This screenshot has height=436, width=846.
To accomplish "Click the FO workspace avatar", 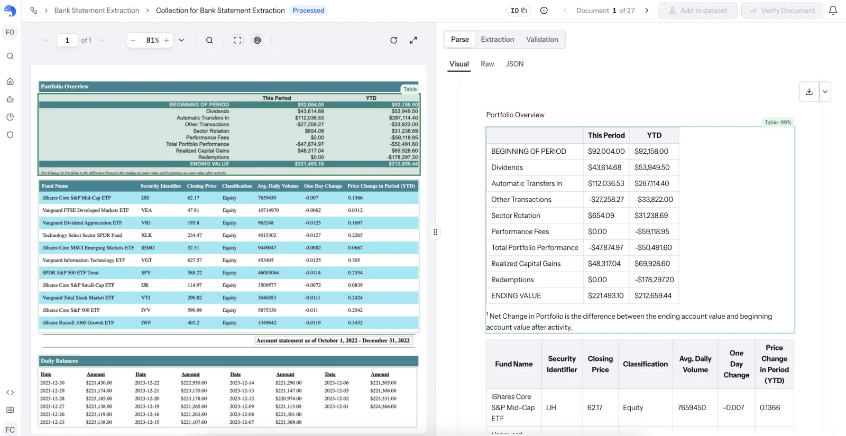I will (x=10, y=32).
